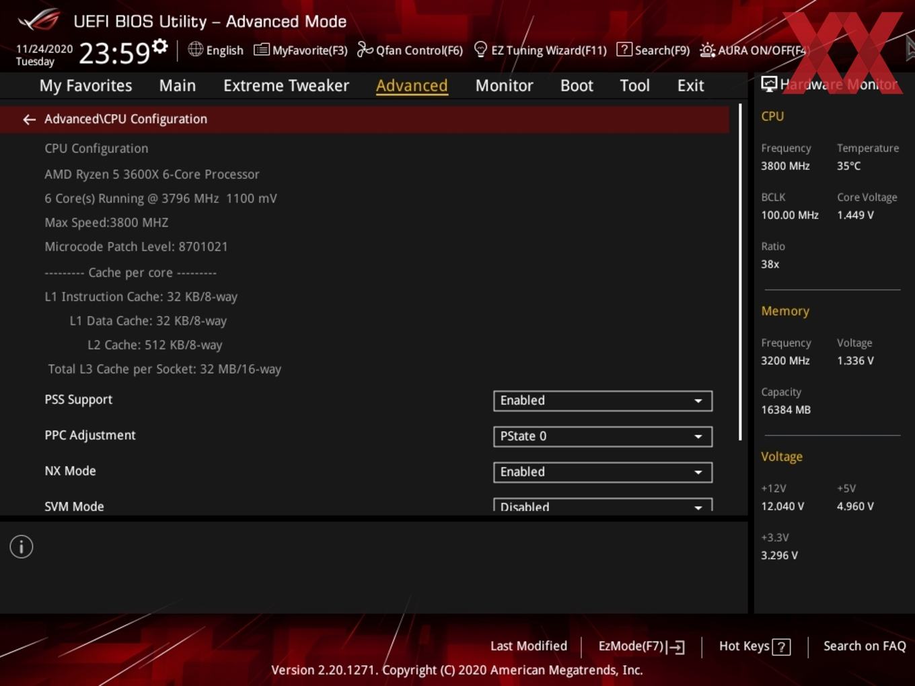Click Memory voltage 1.336 V value
This screenshot has height=686, width=915.
(x=855, y=360)
